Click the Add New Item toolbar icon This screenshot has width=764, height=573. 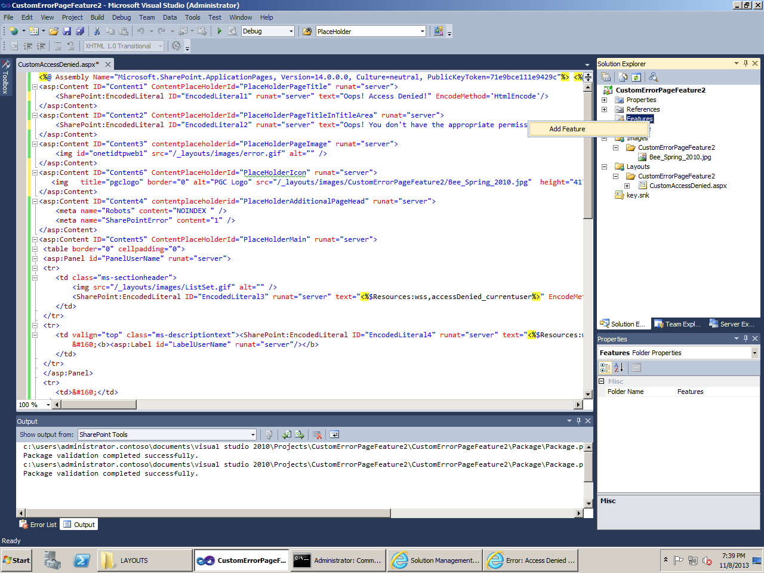[34, 31]
